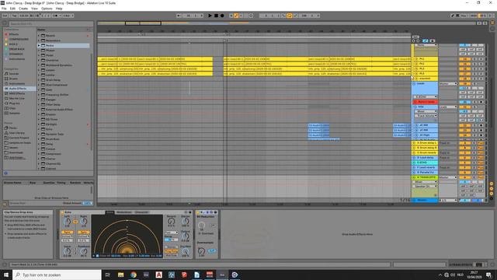Open the Help menu

click(x=59, y=9)
